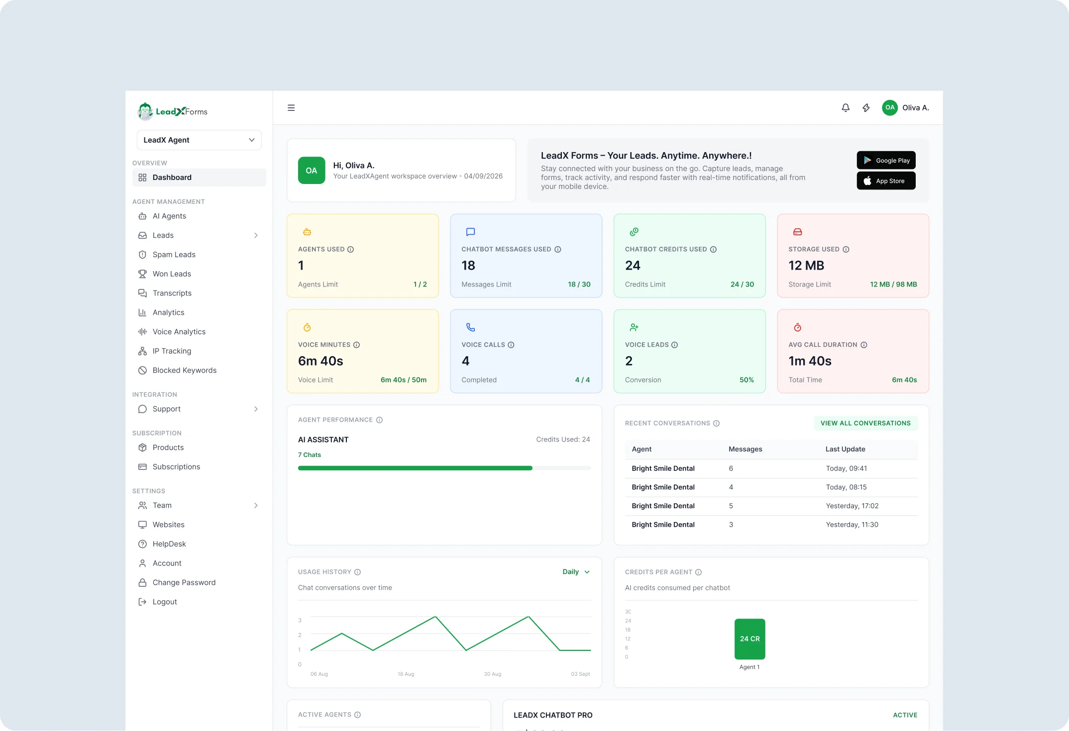The height and width of the screenshot is (731, 1069).
Task: Click the lightning bolt quick actions icon
Action: (866, 108)
